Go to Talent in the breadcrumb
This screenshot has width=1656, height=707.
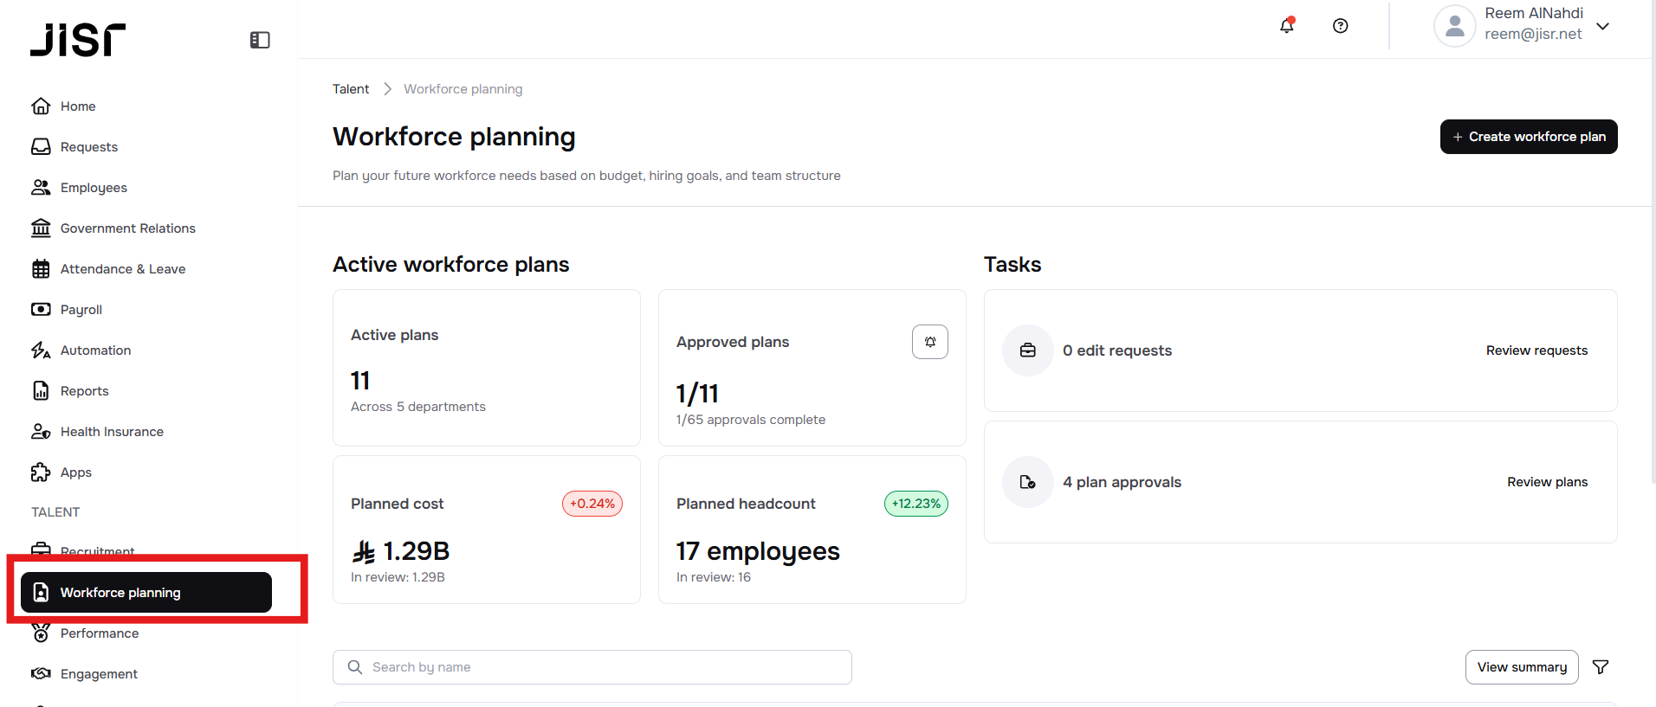click(x=351, y=89)
